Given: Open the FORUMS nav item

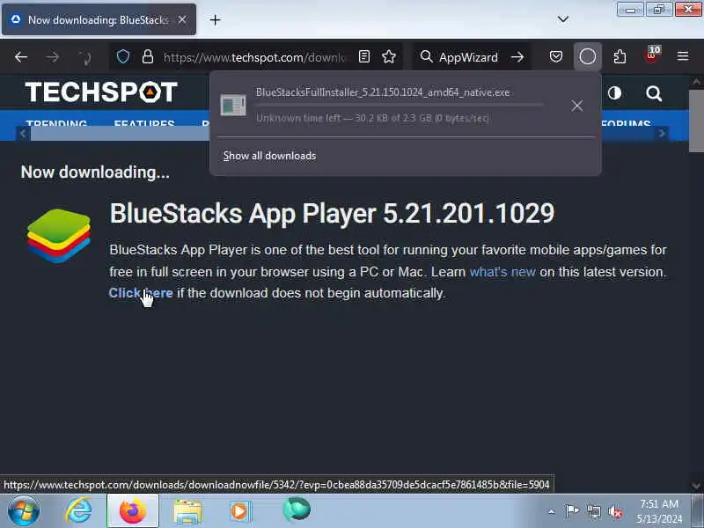Looking at the screenshot, I should tap(626, 122).
